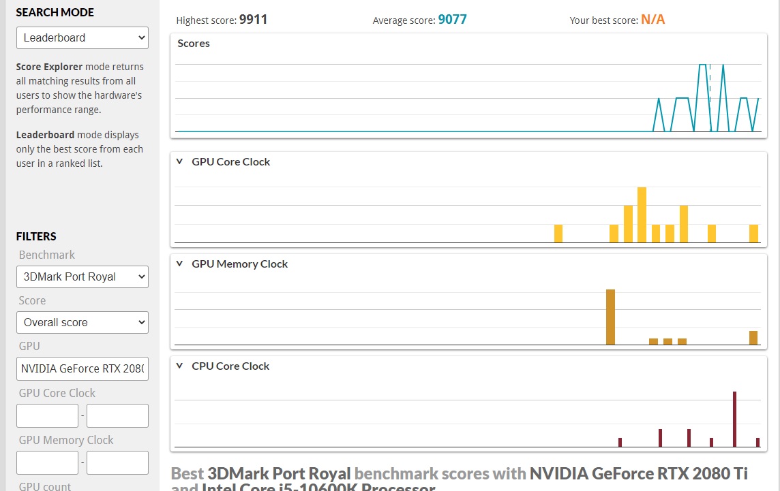The image size is (780, 491).
Task: Click the dashed marker in Scores chart
Action: coord(710,98)
